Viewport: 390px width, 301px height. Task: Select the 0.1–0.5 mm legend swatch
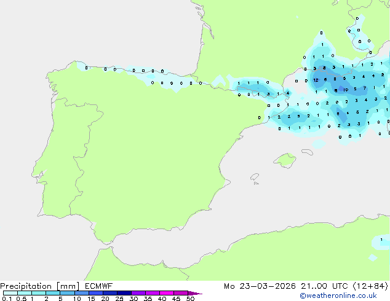point(10,293)
